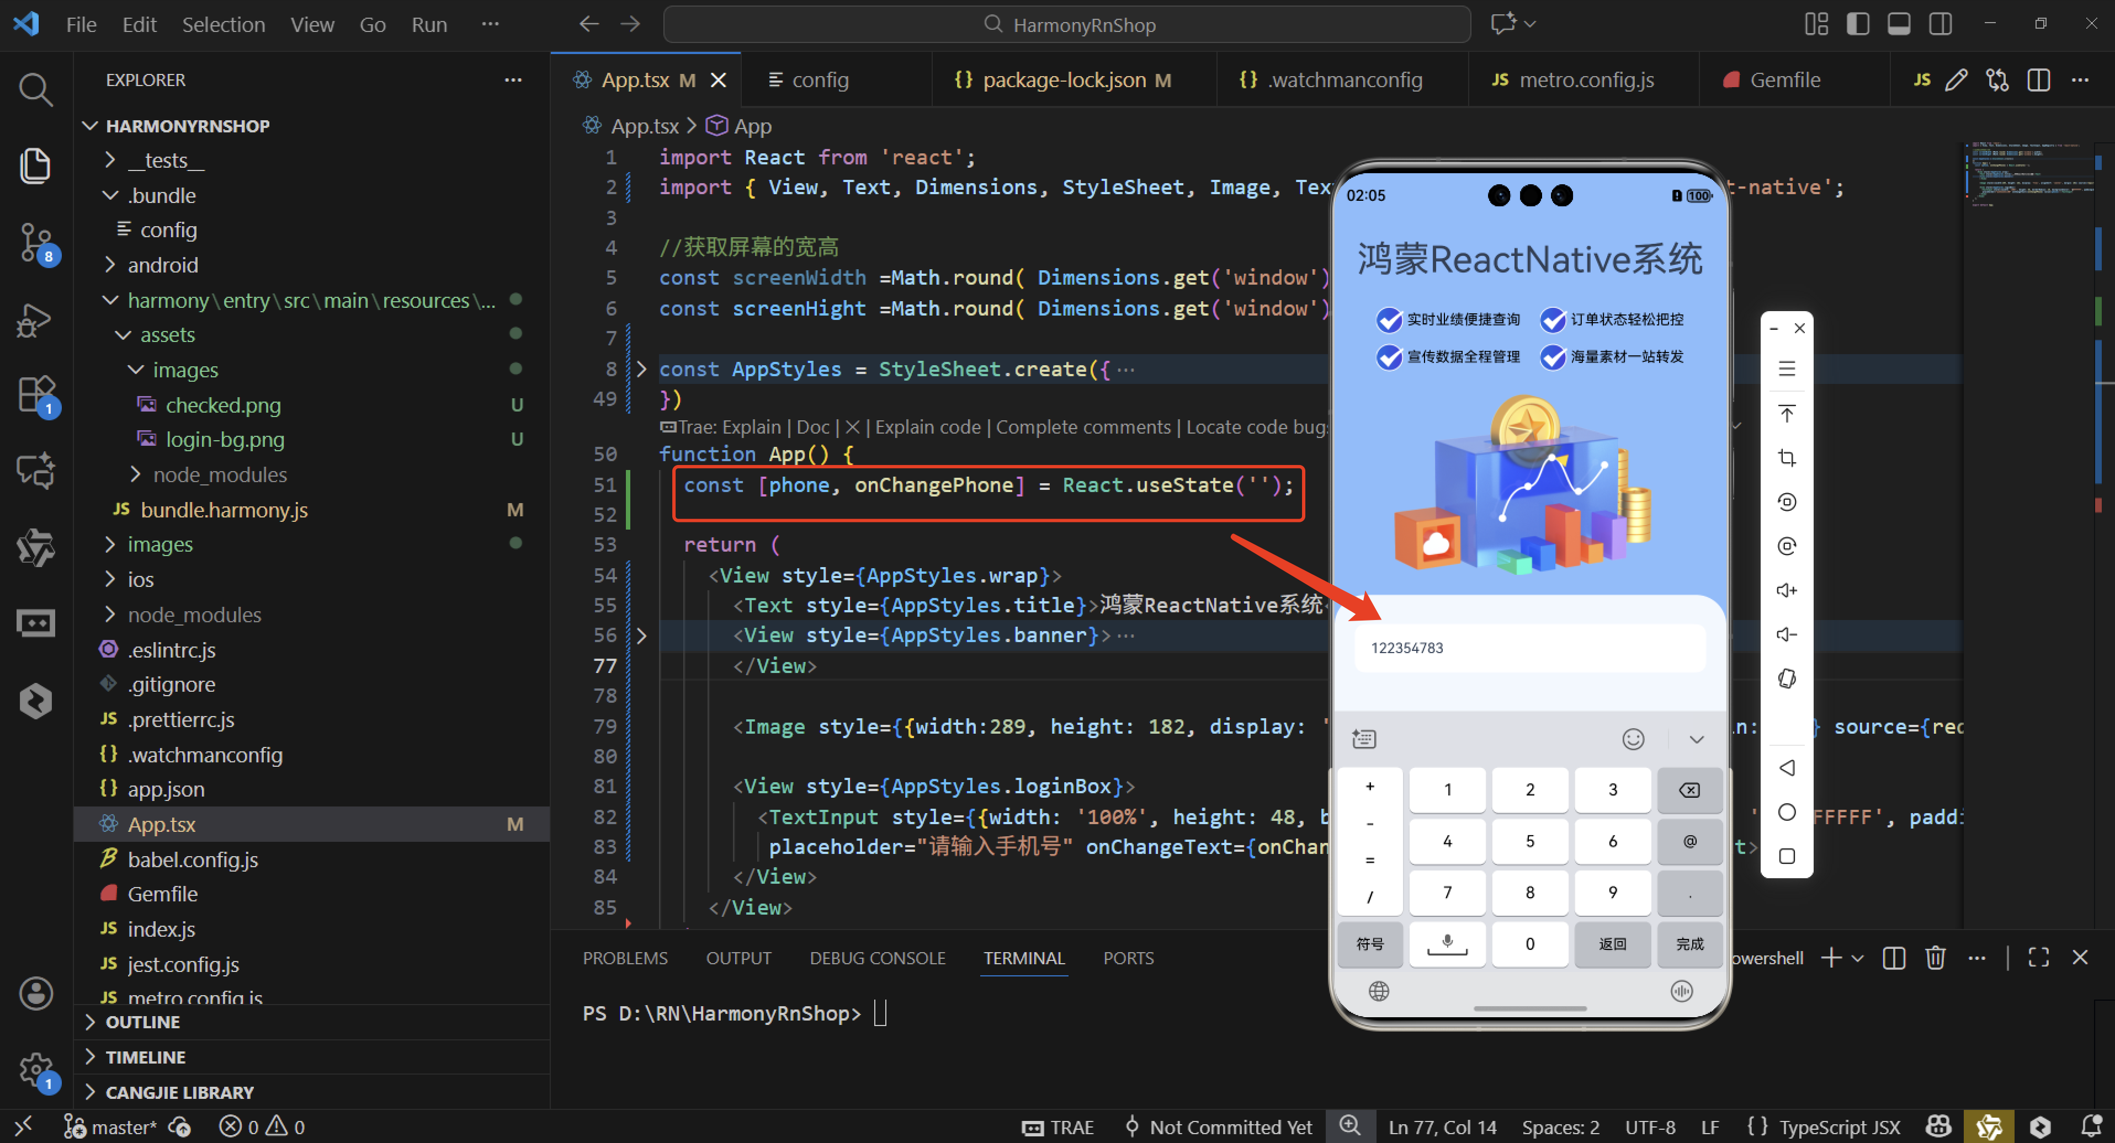Open the Explorer view icon
2115x1143 pixels.
click(35, 165)
